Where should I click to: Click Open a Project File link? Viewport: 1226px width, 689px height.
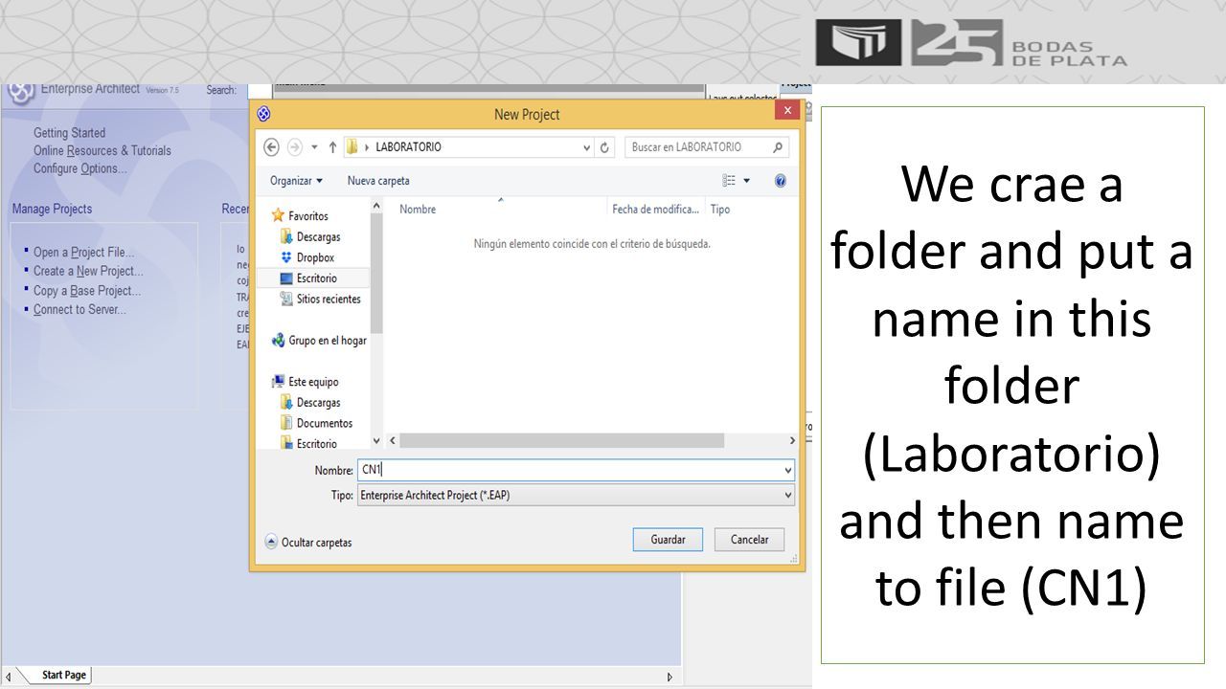click(x=83, y=253)
